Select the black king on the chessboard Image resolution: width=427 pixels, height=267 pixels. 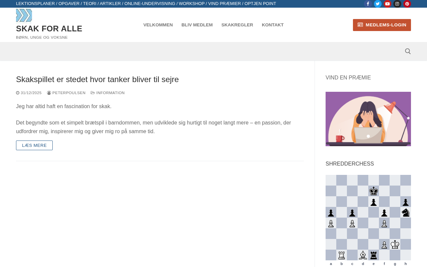tap(374, 191)
